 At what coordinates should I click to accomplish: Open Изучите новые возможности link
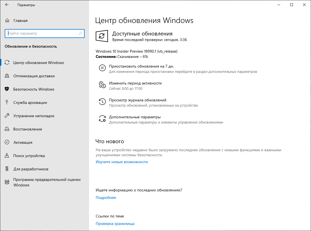pyautogui.click(x=122, y=162)
